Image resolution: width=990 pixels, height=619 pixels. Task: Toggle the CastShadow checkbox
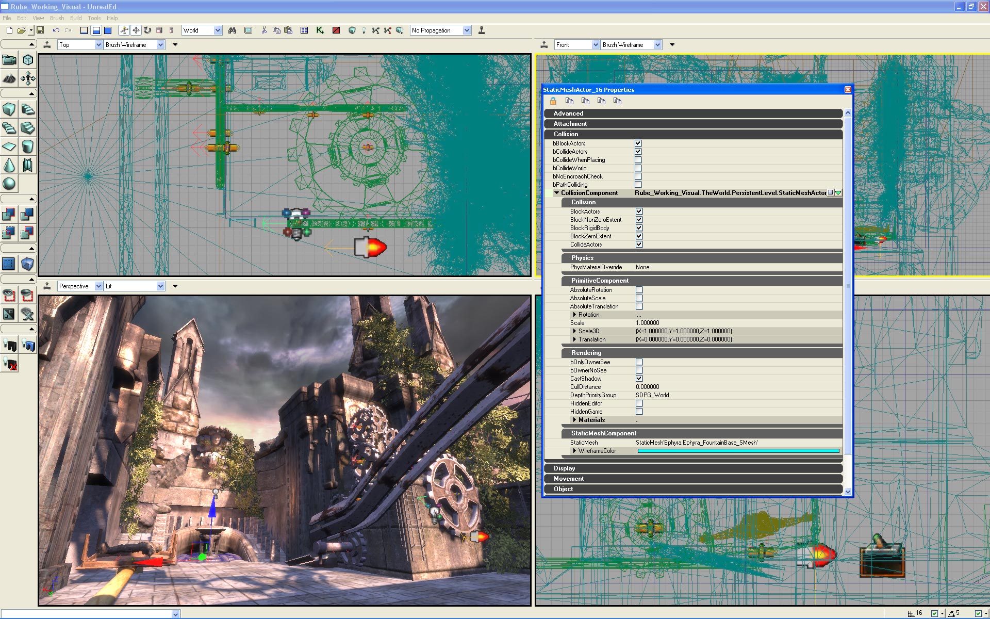coord(639,379)
